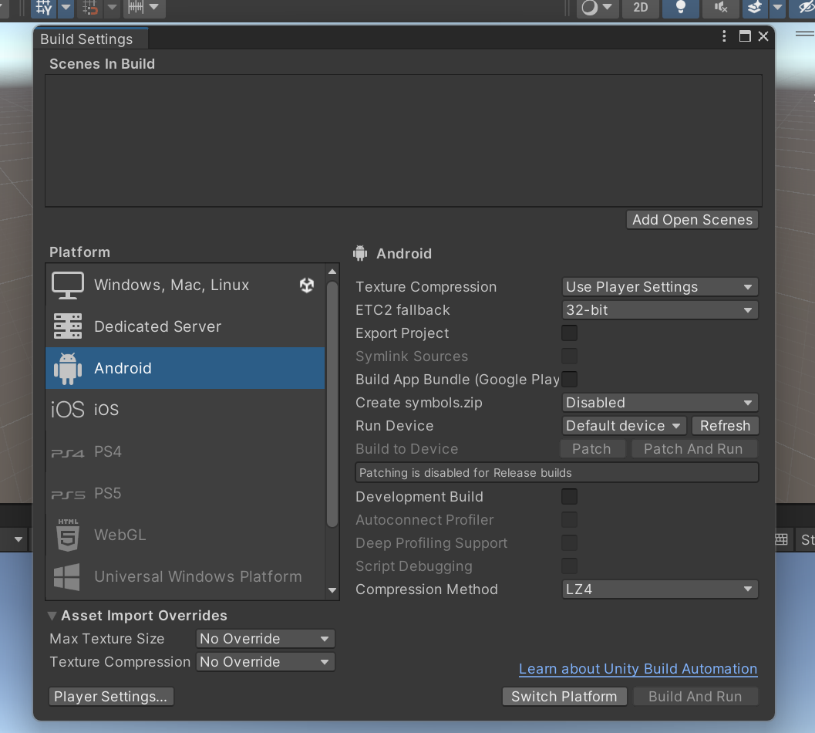The width and height of the screenshot is (815, 733).
Task: Toggle scene lighting bulb icon
Action: (680, 8)
